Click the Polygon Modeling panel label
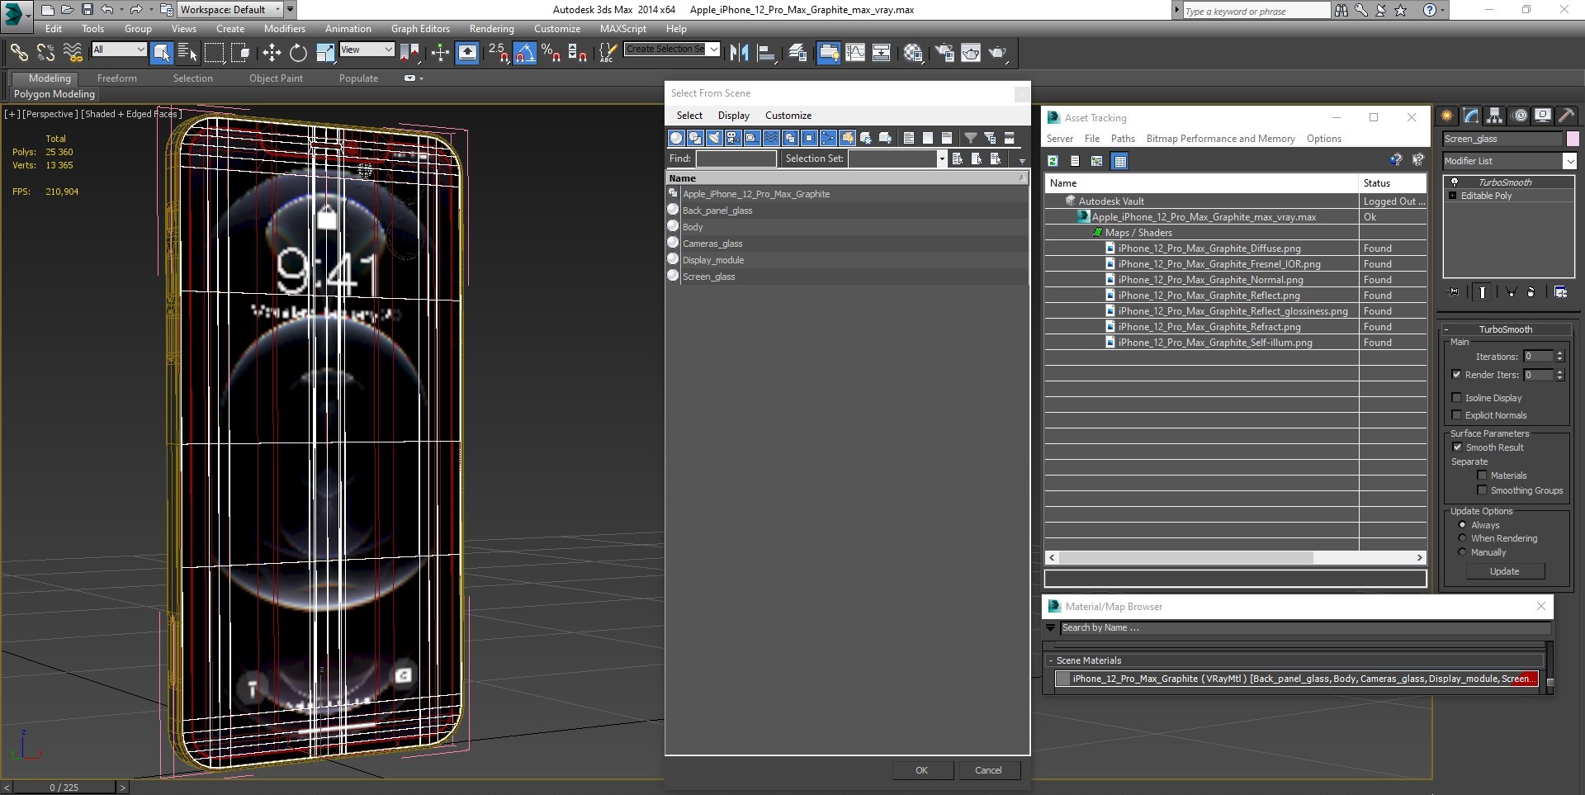This screenshot has width=1585, height=795. coord(54,94)
